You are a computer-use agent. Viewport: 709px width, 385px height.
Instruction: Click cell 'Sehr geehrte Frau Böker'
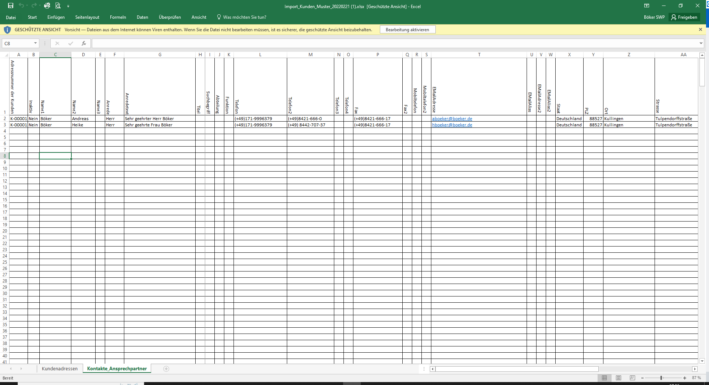tap(160, 125)
